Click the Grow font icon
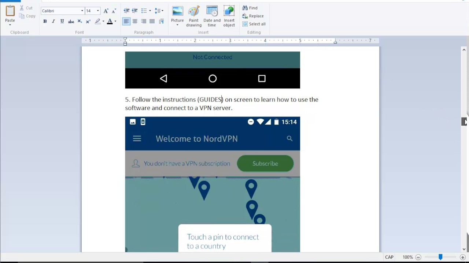 pos(106,11)
